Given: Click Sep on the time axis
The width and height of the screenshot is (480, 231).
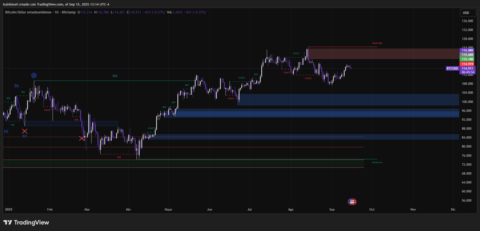Looking at the screenshot, I should point(332,209).
